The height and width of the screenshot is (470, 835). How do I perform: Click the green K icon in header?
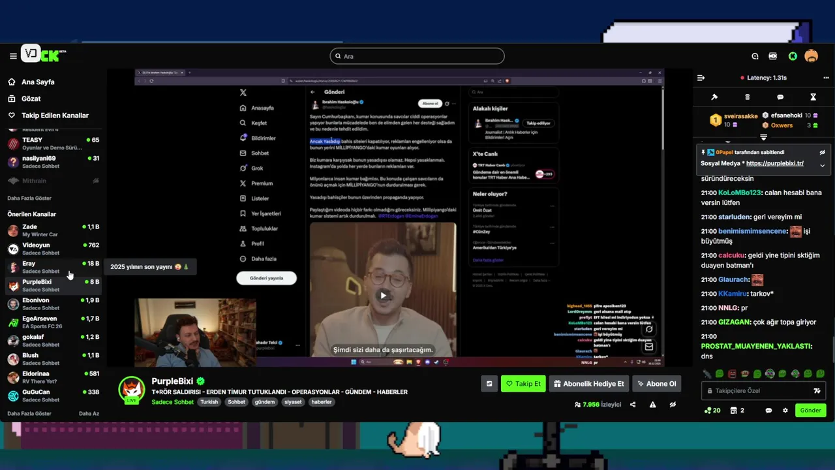point(793,56)
